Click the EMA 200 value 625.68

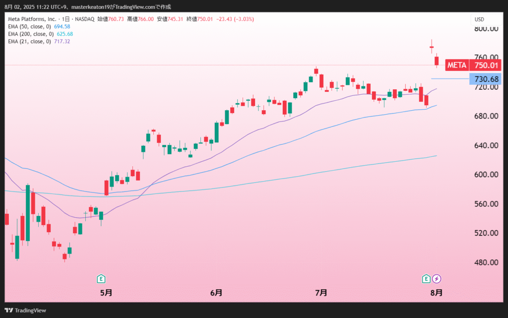pyautogui.click(x=65, y=34)
